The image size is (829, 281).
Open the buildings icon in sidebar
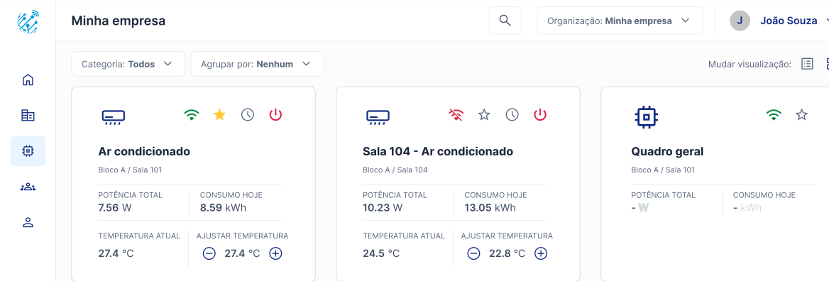(28, 115)
